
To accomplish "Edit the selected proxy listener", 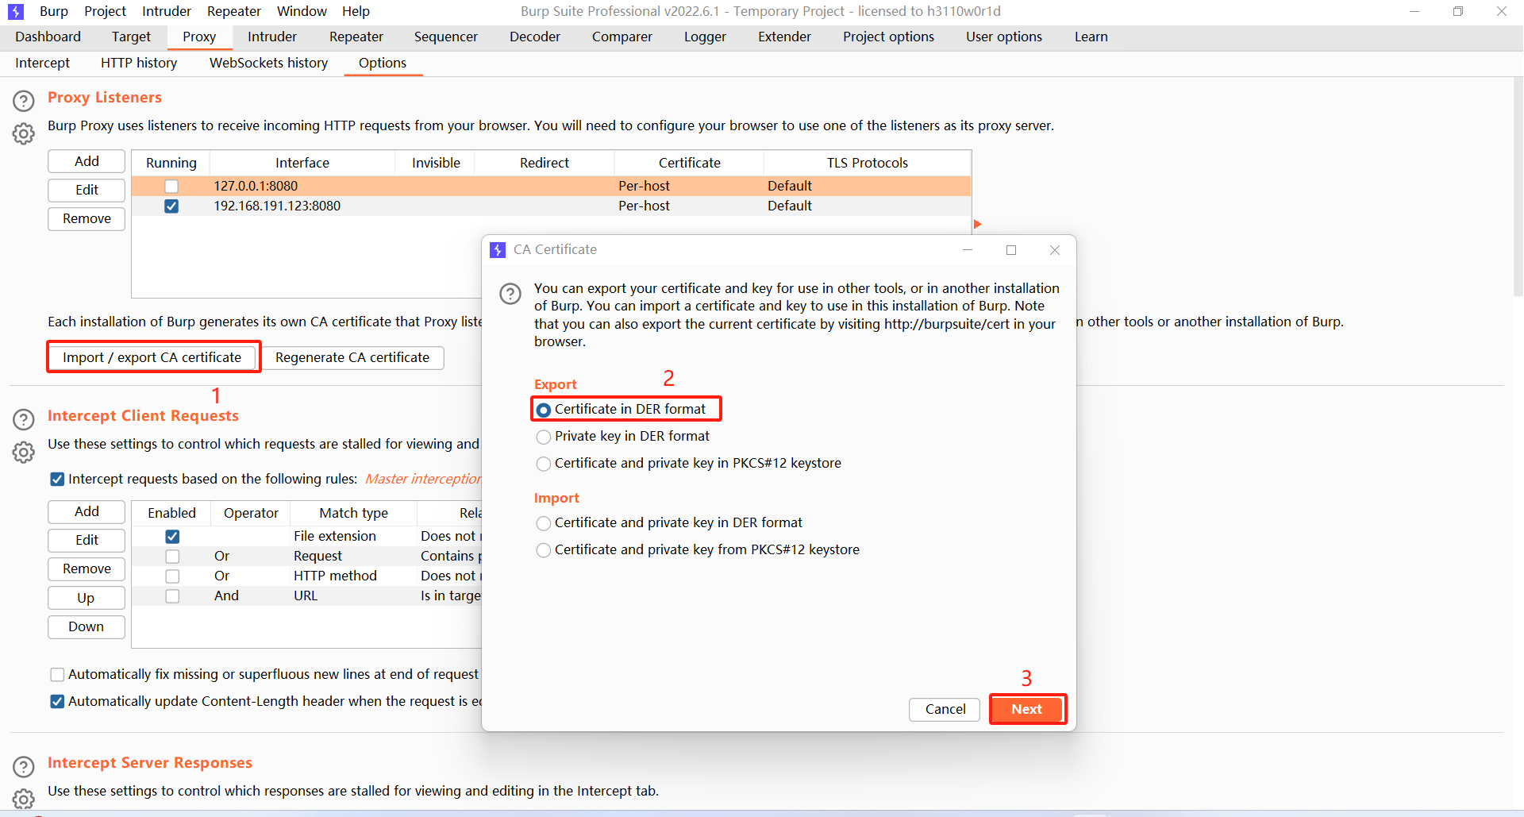I will pyautogui.click(x=87, y=190).
